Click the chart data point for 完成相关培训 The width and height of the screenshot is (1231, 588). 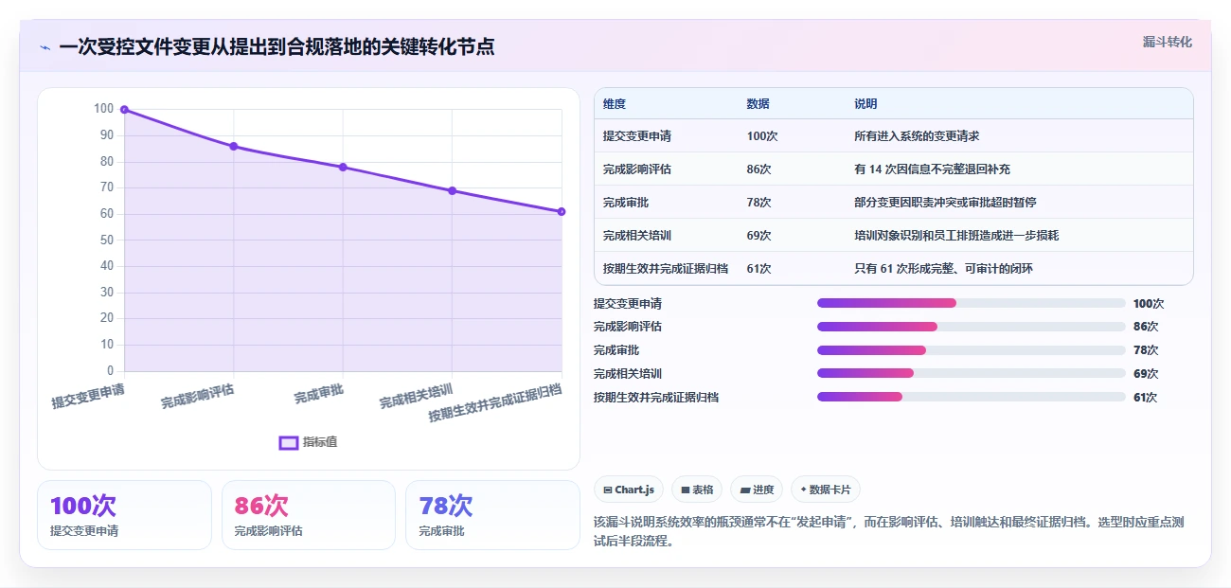tap(452, 190)
